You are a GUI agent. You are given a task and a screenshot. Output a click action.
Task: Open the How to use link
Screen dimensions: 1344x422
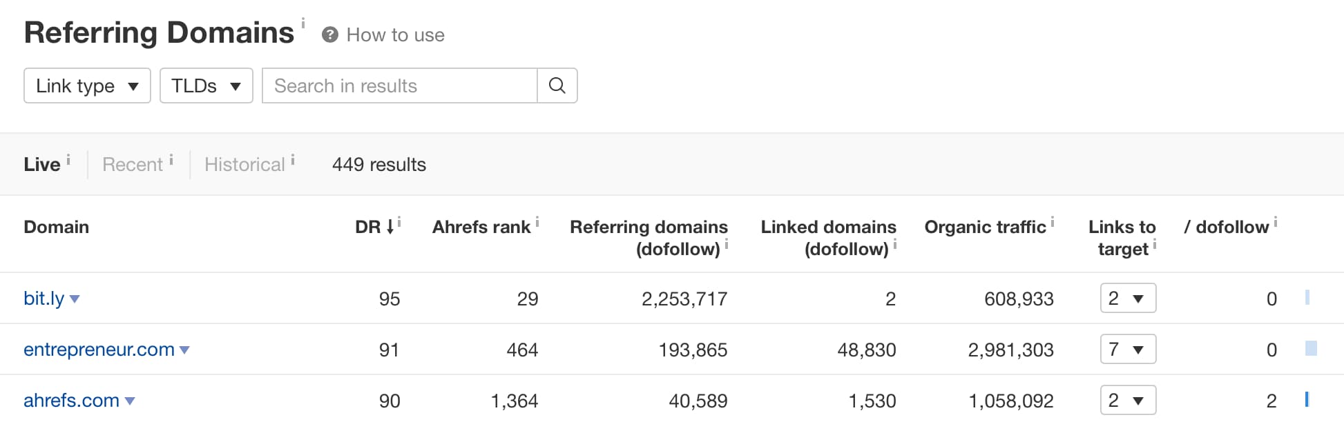396,35
